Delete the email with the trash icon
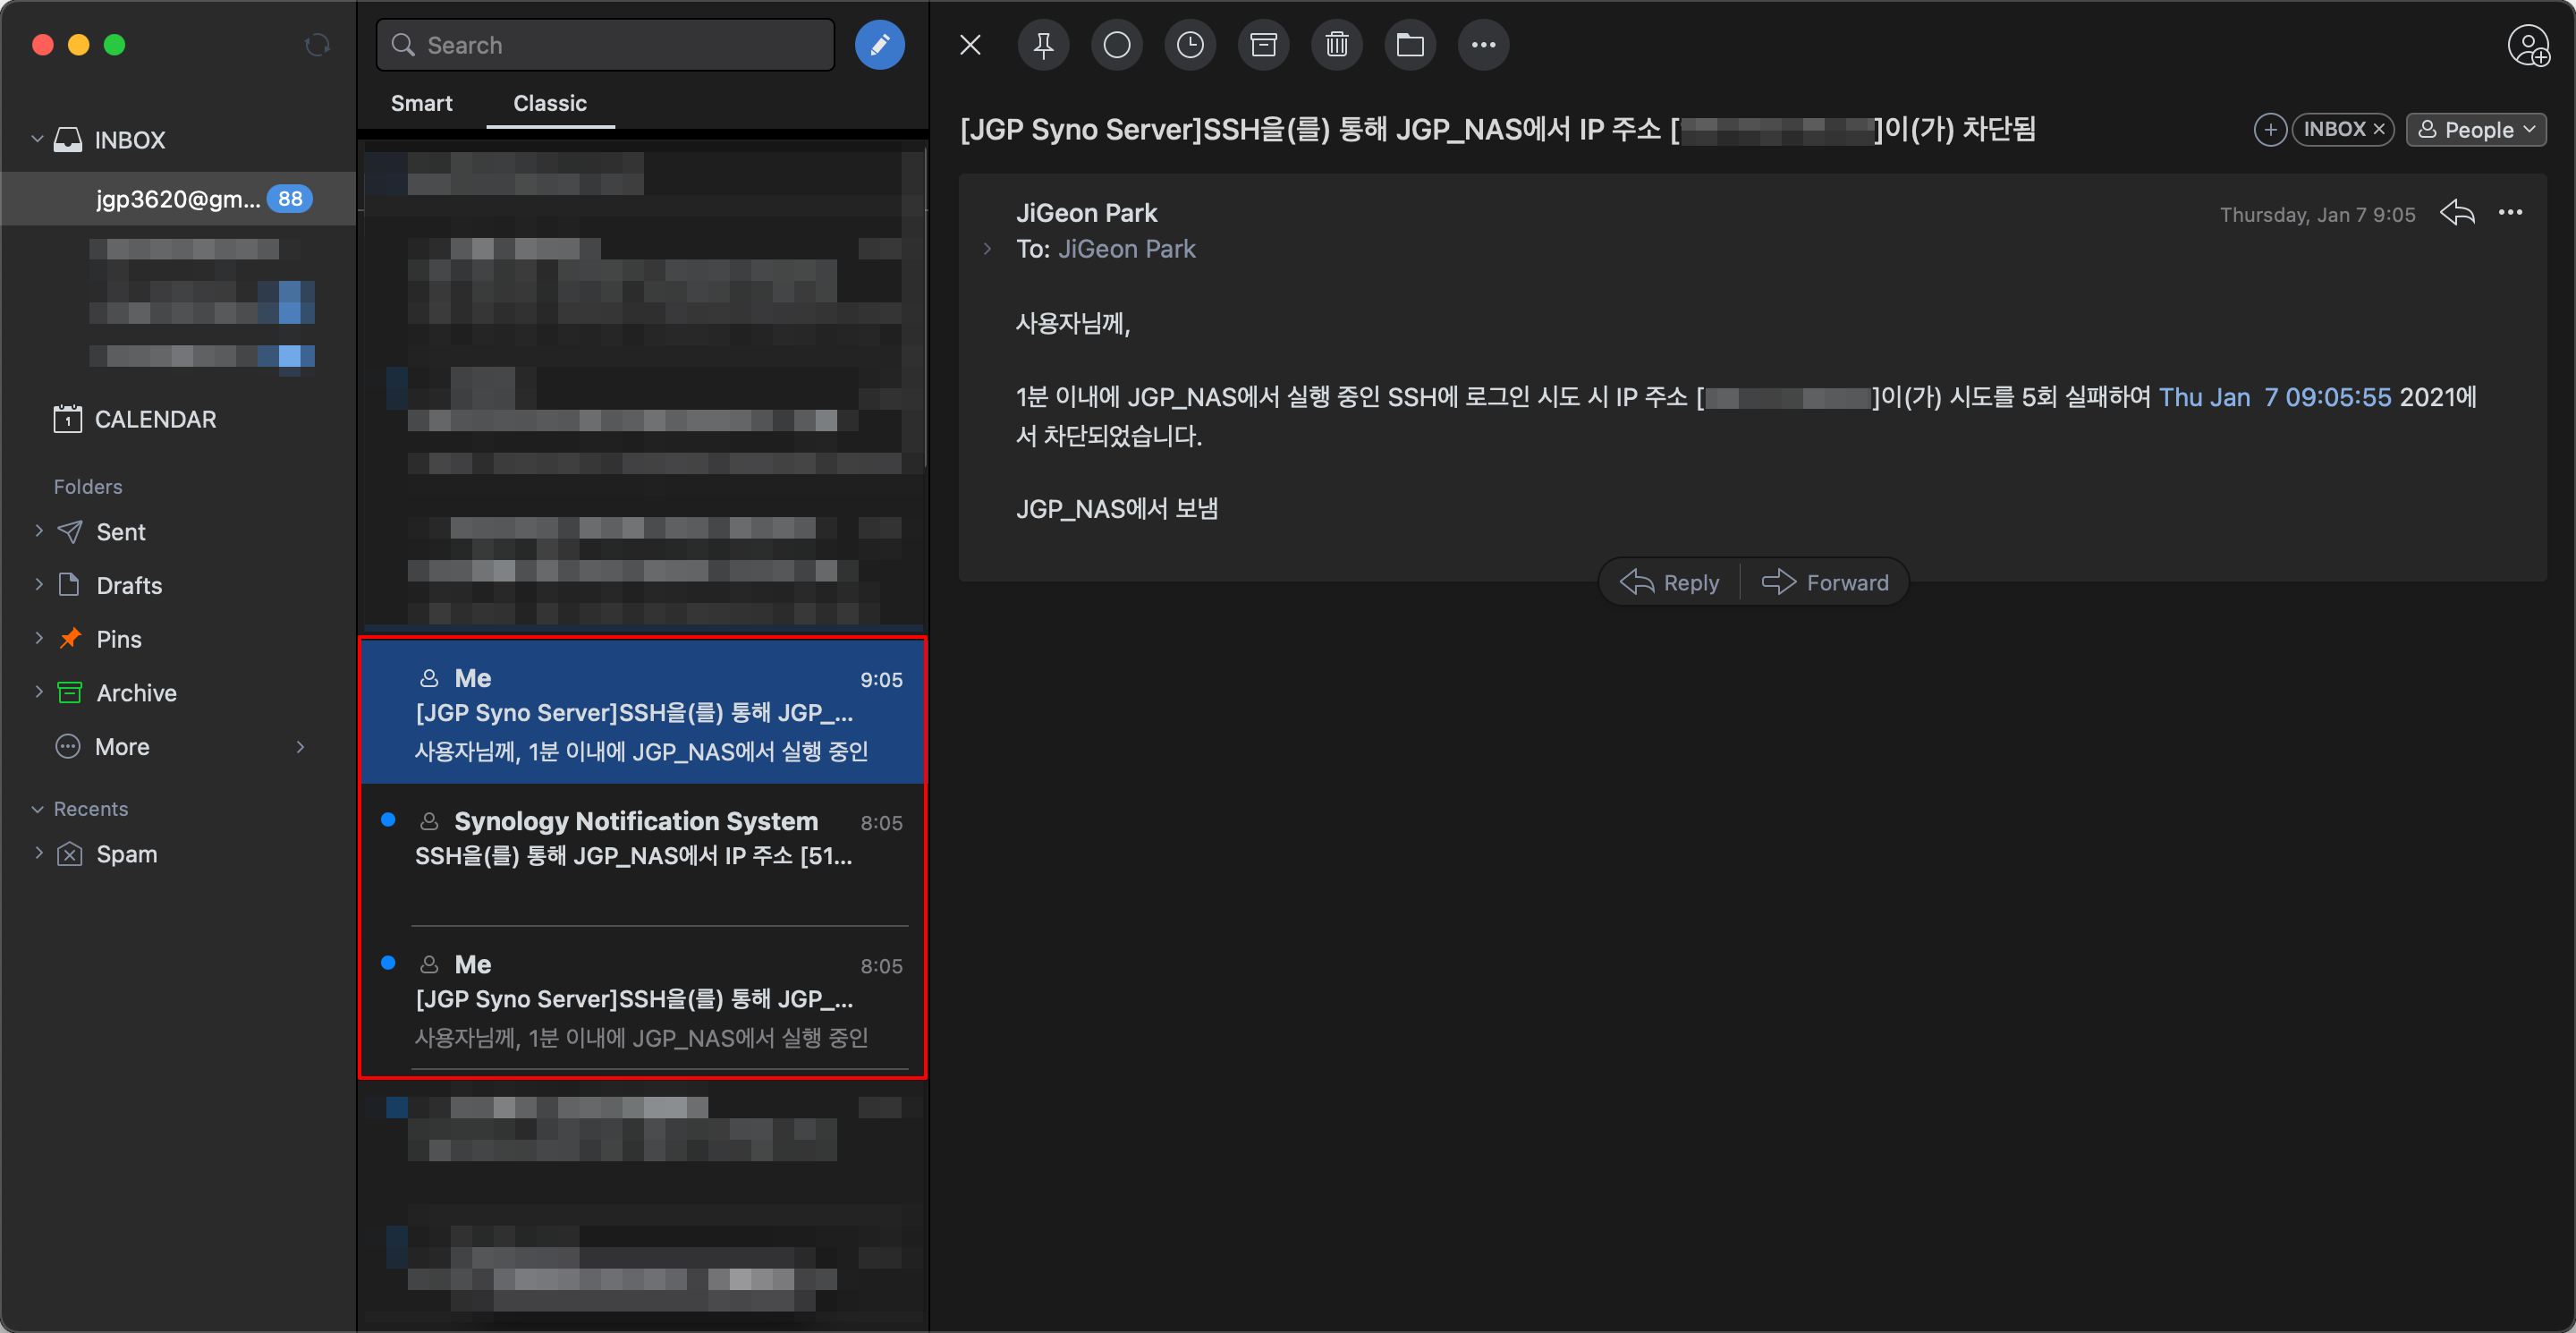The height and width of the screenshot is (1333, 2576). 1336,45
